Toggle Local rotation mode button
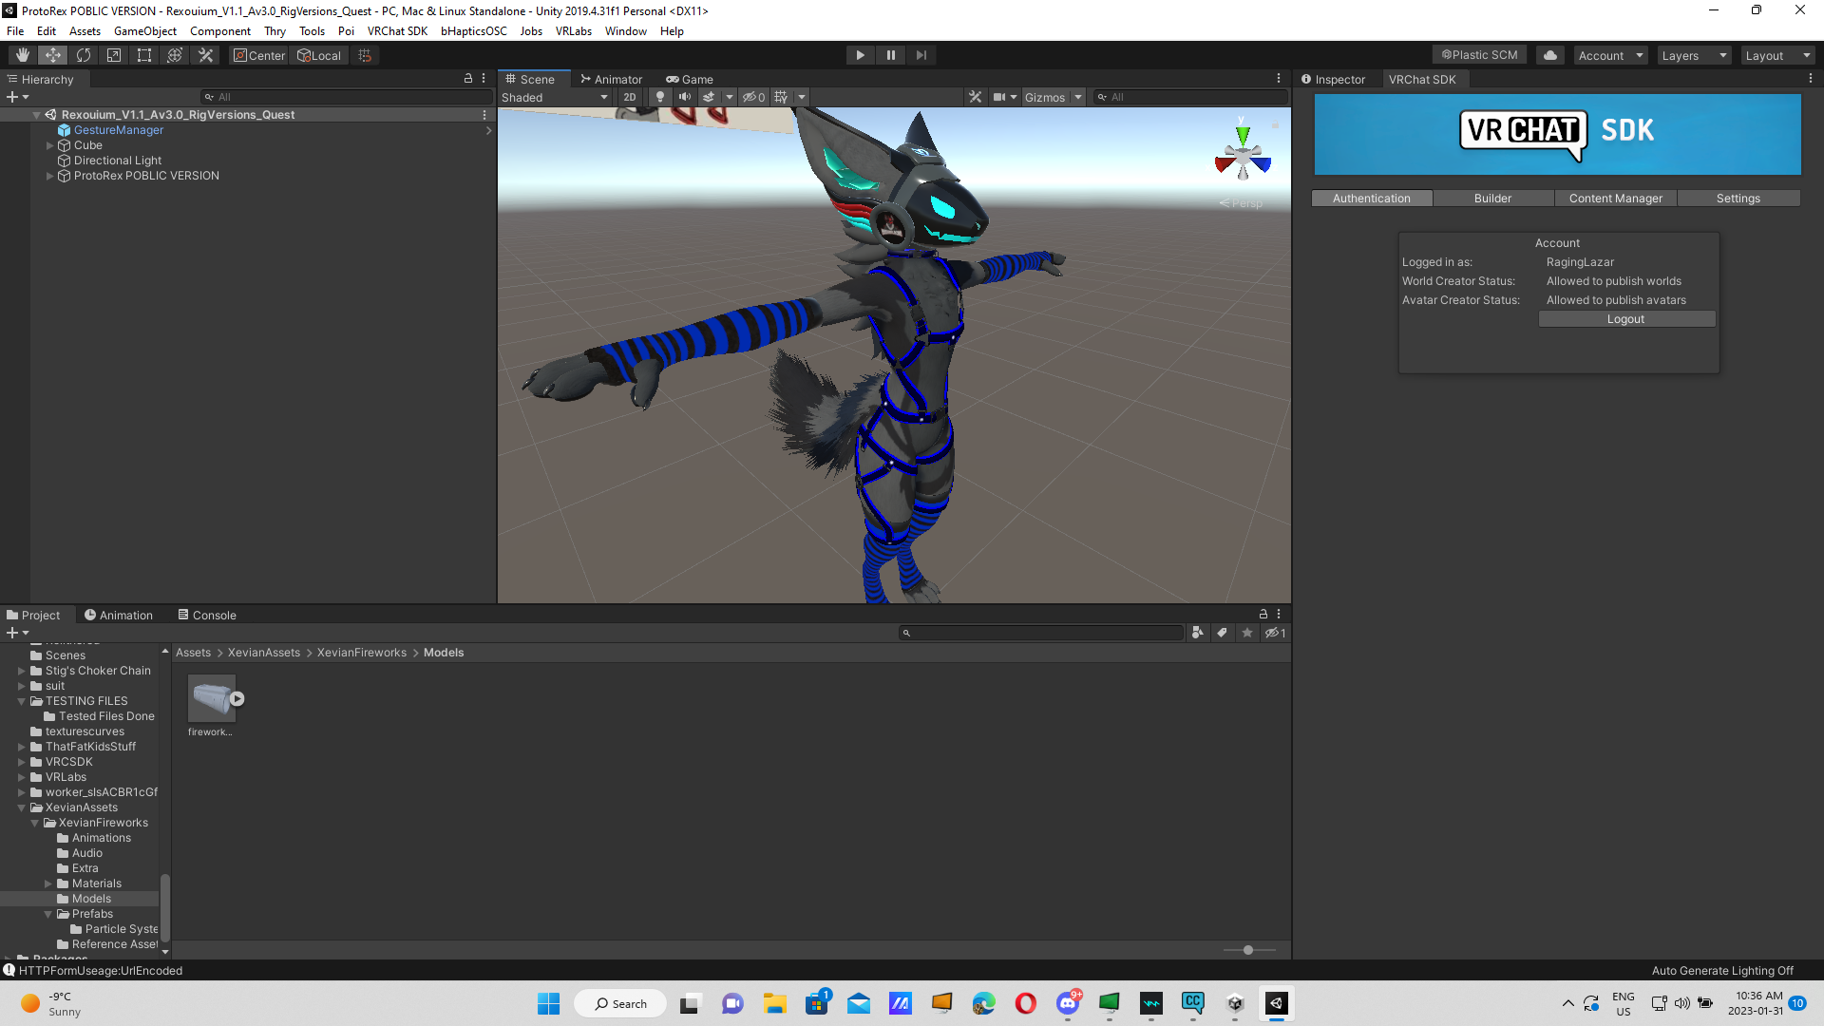 click(319, 55)
